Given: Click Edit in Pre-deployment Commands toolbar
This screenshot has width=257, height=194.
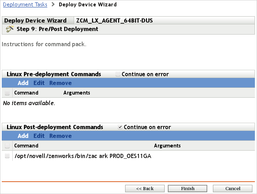Looking at the screenshot, I should (x=39, y=83).
